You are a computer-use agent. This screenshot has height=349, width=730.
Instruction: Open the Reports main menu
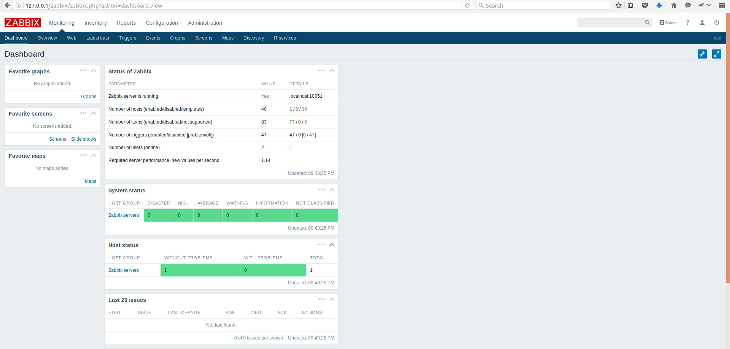tap(126, 23)
